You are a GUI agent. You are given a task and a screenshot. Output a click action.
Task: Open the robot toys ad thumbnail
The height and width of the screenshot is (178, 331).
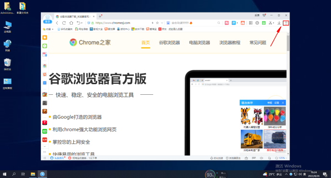pos(252,116)
